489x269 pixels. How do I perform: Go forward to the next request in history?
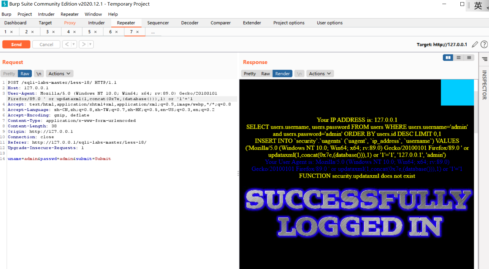point(84,44)
